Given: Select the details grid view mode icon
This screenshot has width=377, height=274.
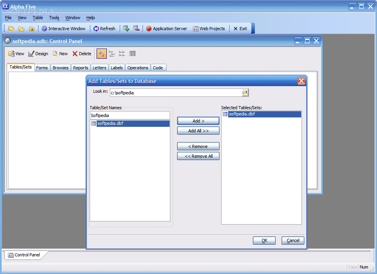Looking at the screenshot, I should (132, 54).
